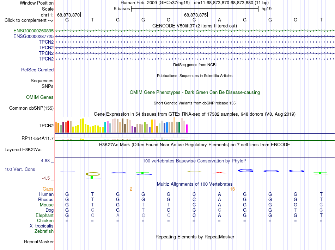This screenshot has width=335, height=250.
Task: Click the OMIM Genes track label
Action: pyautogui.click(x=40, y=97)
